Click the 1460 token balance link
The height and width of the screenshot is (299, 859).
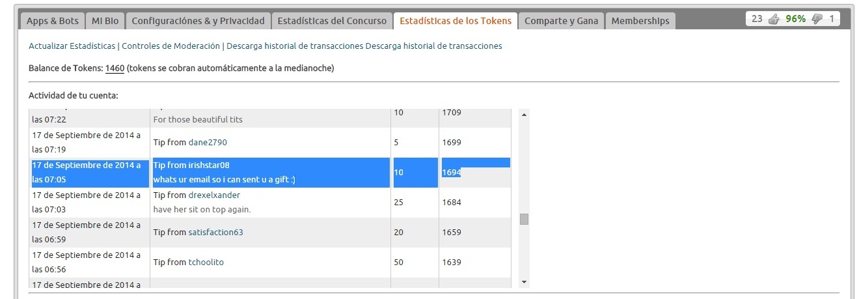click(x=115, y=68)
